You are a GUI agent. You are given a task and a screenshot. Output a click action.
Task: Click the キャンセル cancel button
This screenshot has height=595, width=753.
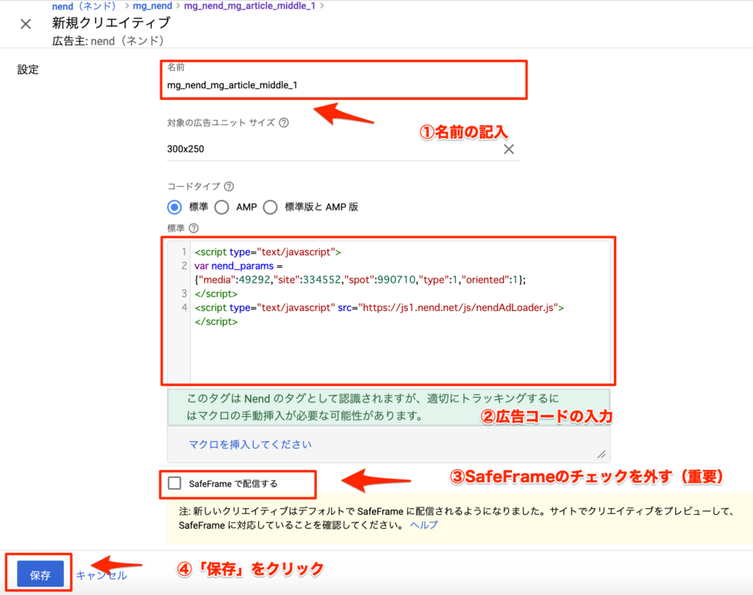[101, 575]
